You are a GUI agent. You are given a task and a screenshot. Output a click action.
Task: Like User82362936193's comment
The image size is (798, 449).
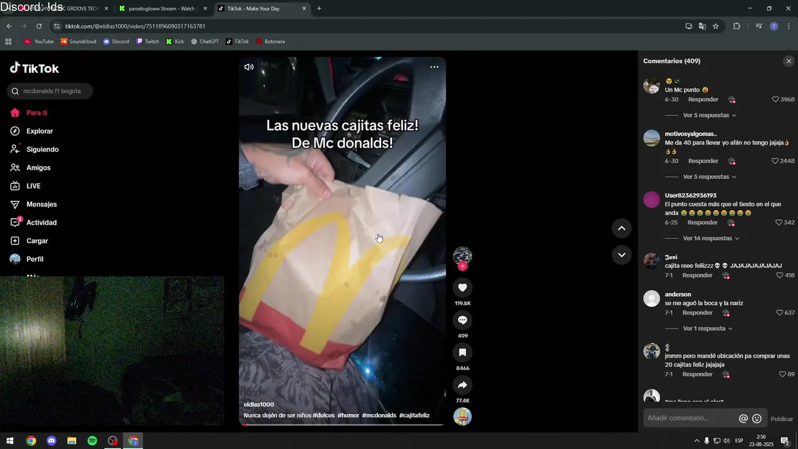tap(779, 223)
